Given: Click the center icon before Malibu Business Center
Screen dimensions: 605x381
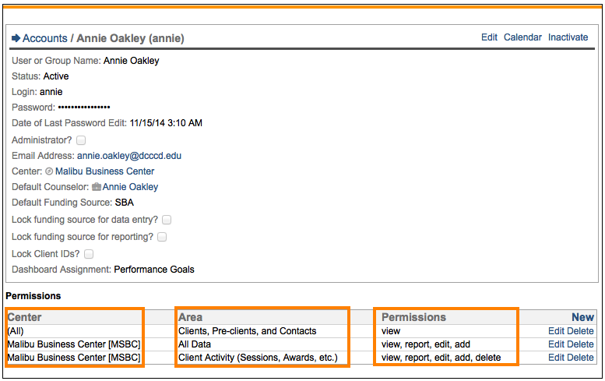Looking at the screenshot, I should [x=49, y=171].
